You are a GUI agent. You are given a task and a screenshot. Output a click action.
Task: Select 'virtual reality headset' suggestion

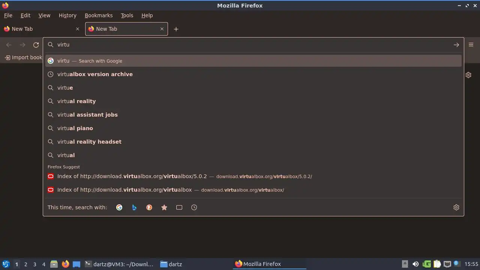point(253,142)
